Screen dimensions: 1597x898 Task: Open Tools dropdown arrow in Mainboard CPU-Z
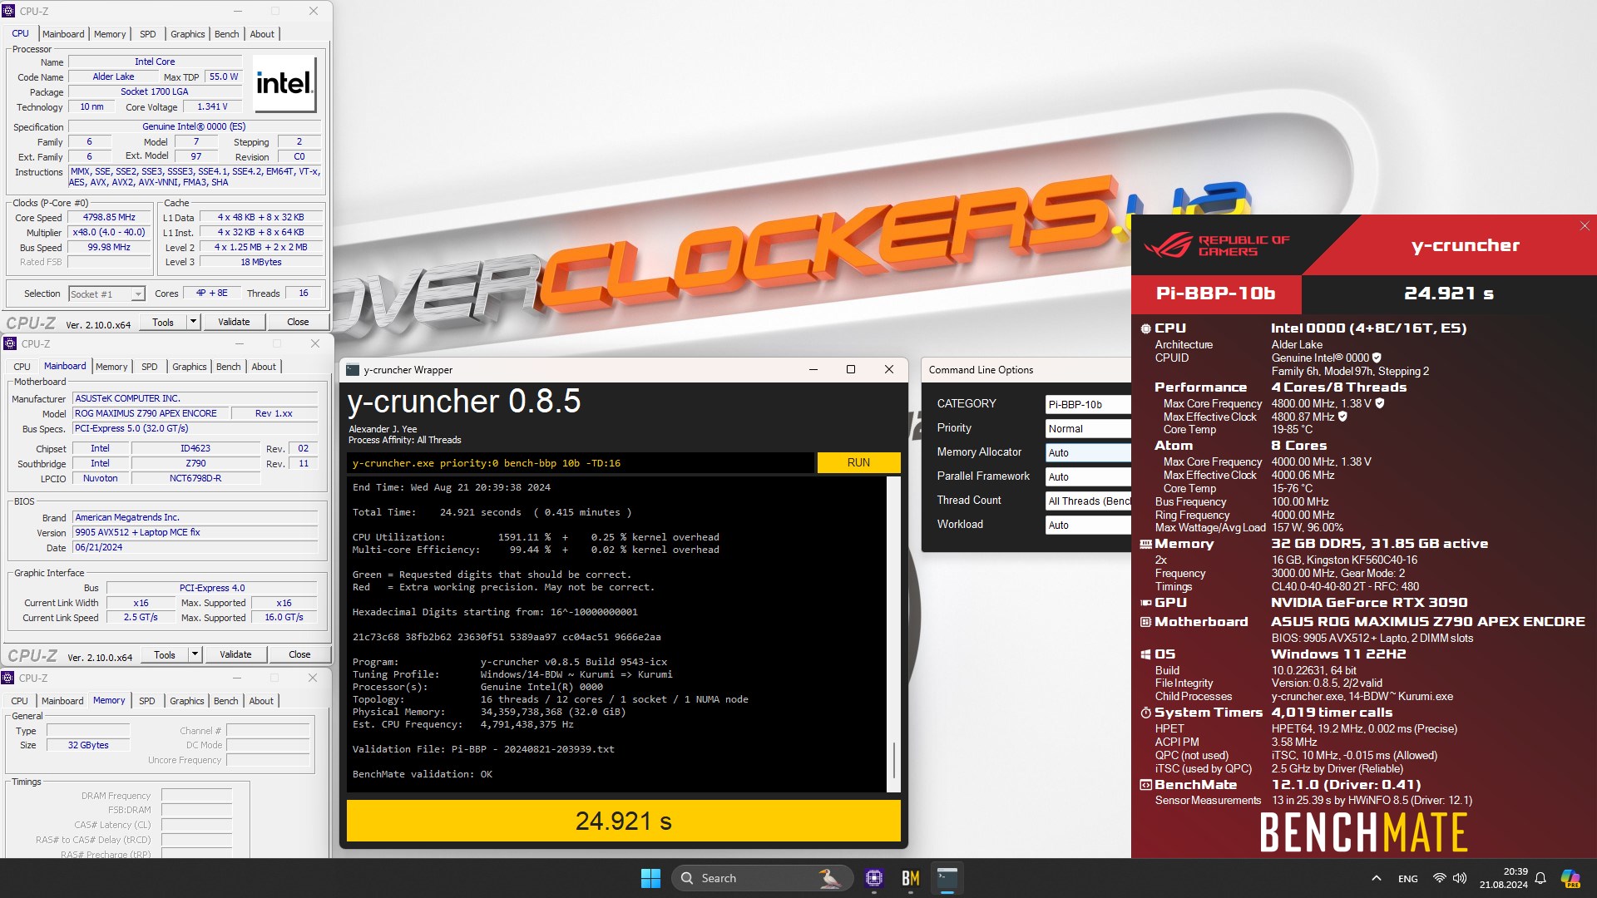[195, 654]
